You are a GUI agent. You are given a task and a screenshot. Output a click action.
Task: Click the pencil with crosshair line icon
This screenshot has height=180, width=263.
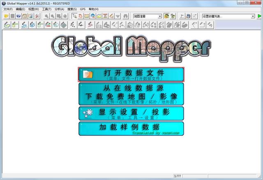coord(81,25)
